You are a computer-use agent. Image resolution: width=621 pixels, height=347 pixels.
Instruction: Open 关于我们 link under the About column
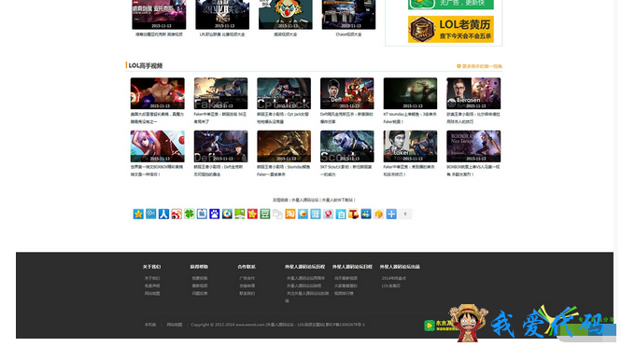(152, 279)
